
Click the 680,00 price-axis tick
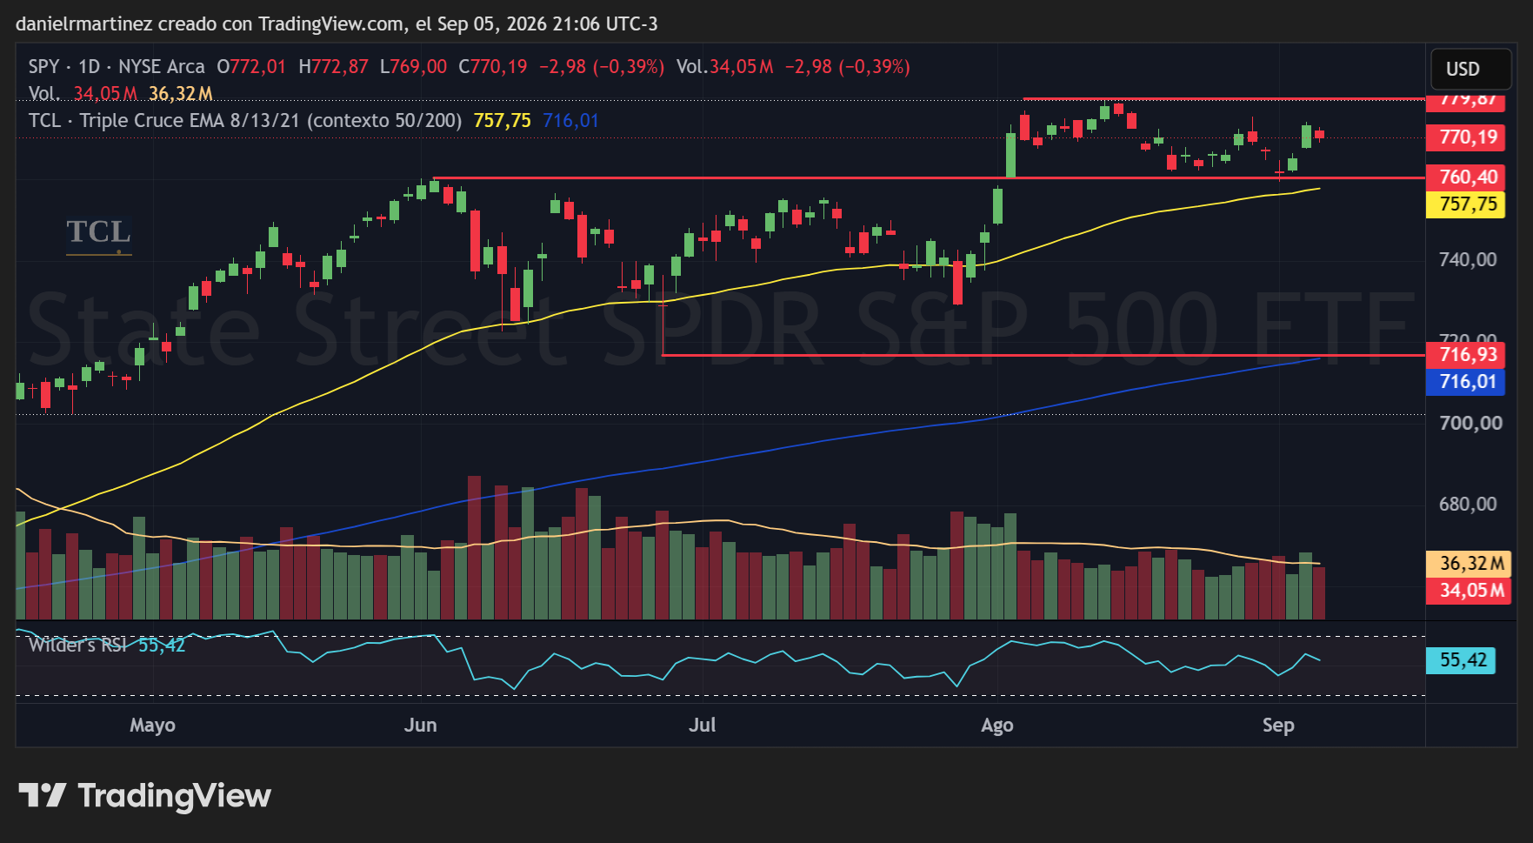[x=1468, y=505]
